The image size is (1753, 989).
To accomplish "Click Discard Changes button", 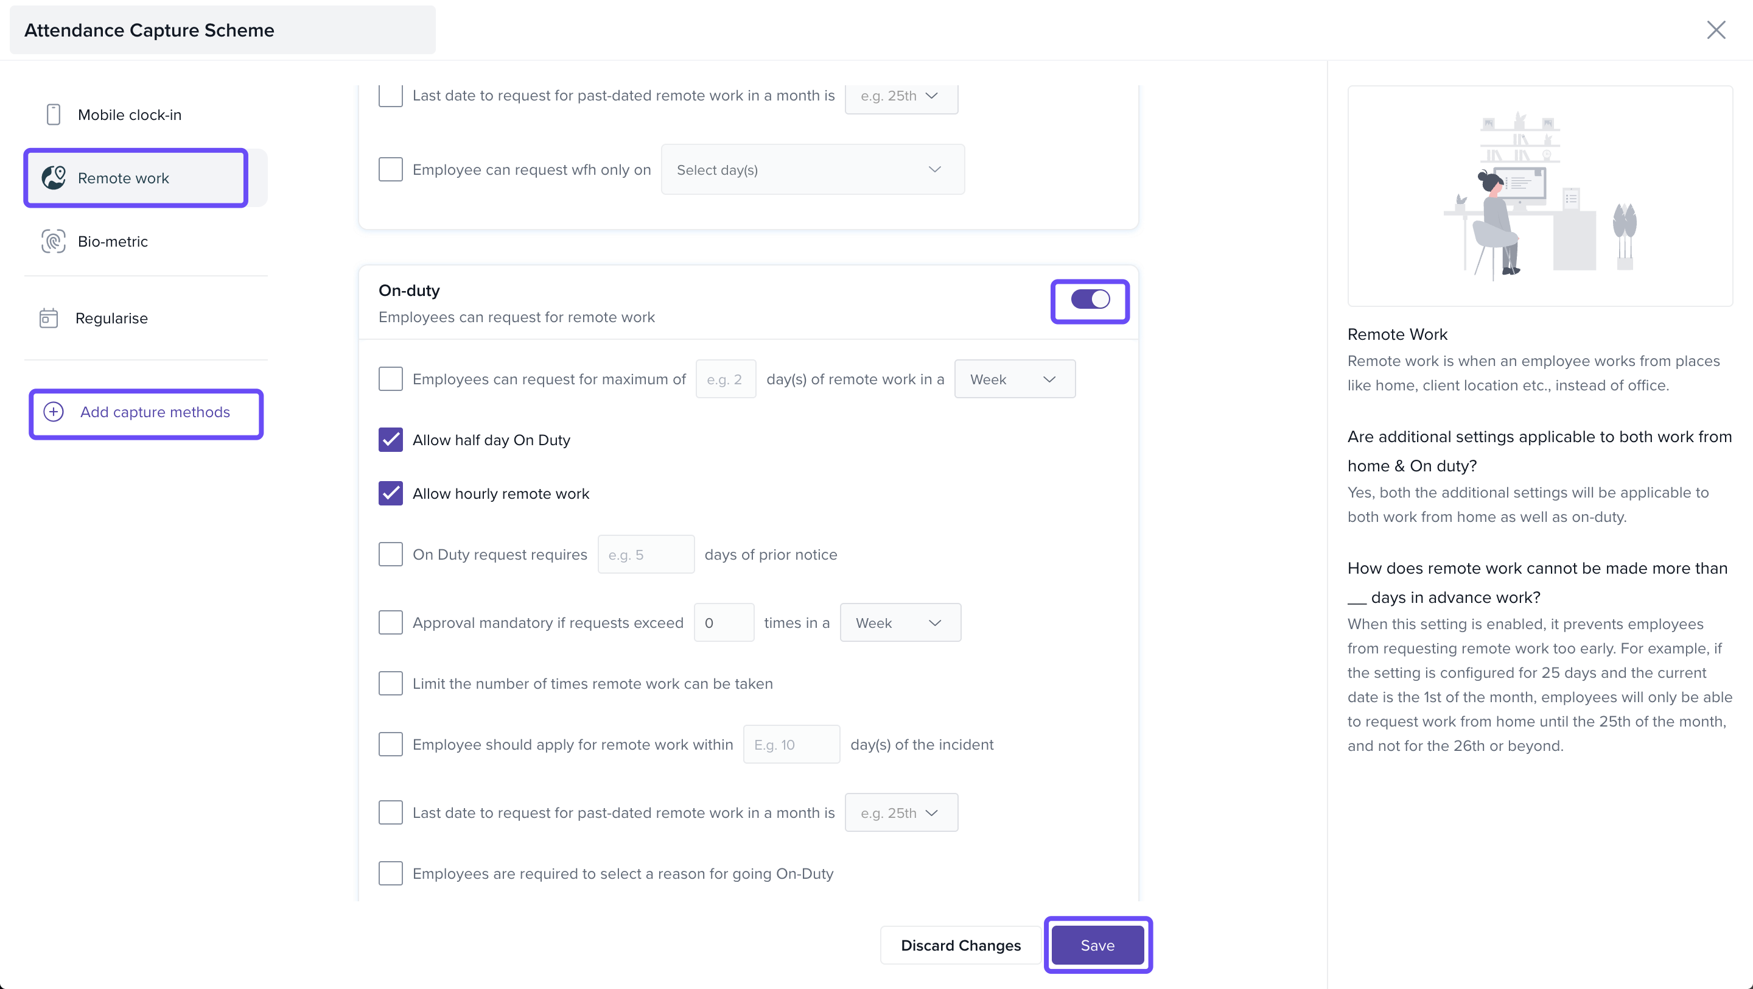I will click(960, 945).
